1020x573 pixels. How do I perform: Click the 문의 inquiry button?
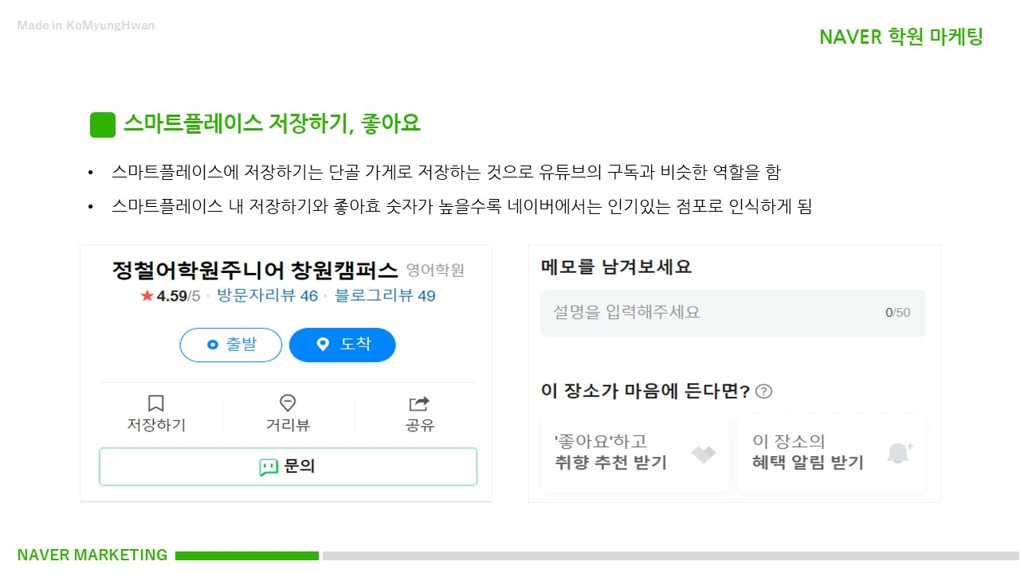tap(288, 466)
